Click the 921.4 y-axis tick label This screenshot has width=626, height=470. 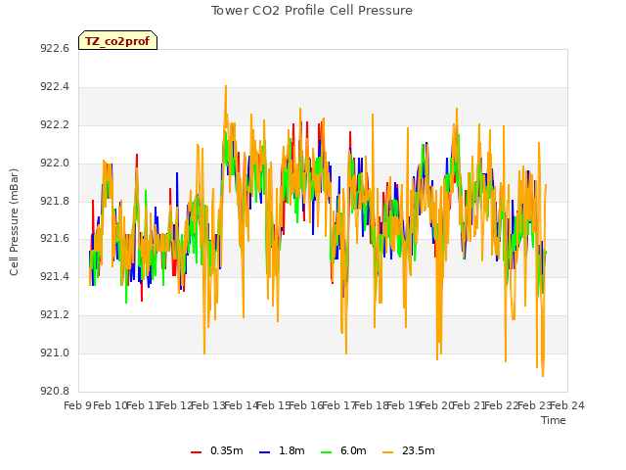point(55,276)
